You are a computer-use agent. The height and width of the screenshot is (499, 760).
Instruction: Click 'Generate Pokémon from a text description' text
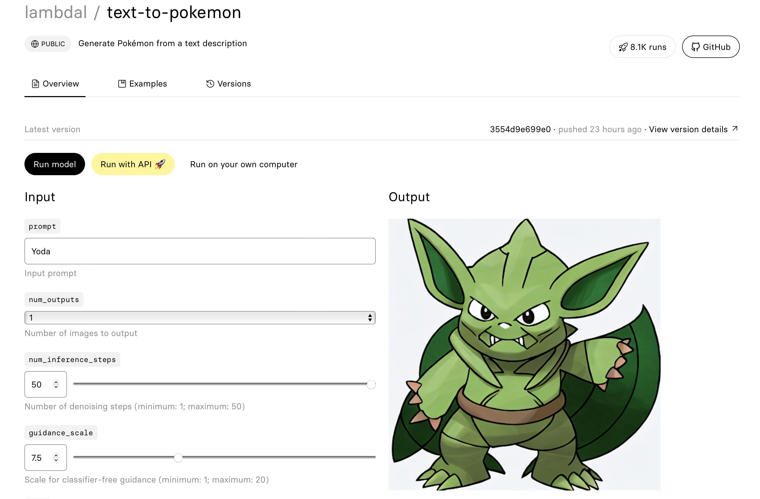click(163, 43)
